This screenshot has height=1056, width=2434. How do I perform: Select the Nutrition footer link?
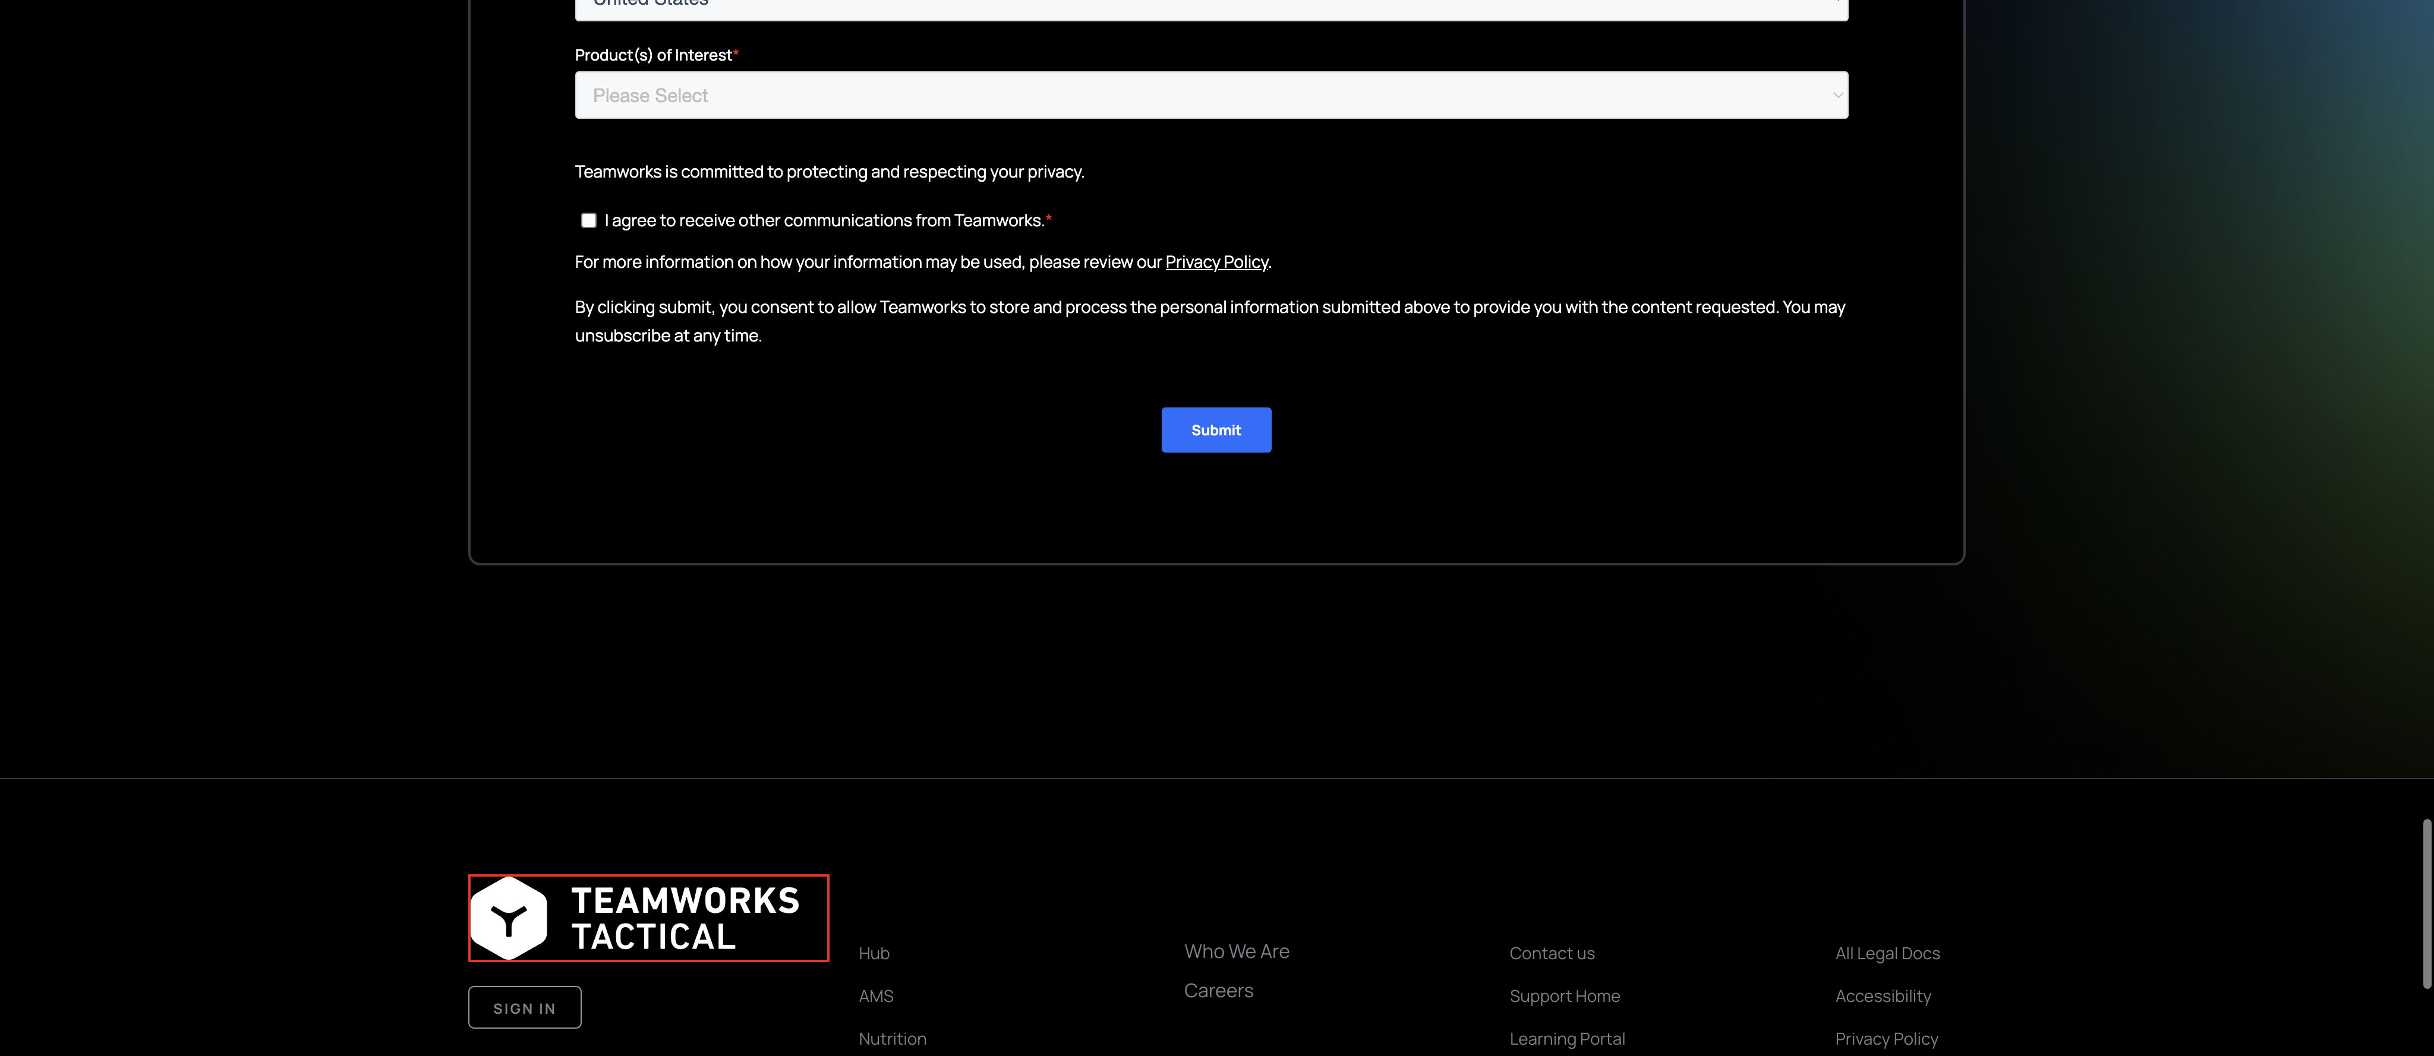[892, 1038]
